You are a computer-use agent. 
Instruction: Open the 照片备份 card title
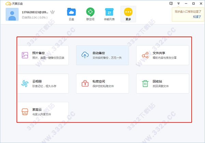click(x=39, y=53)
